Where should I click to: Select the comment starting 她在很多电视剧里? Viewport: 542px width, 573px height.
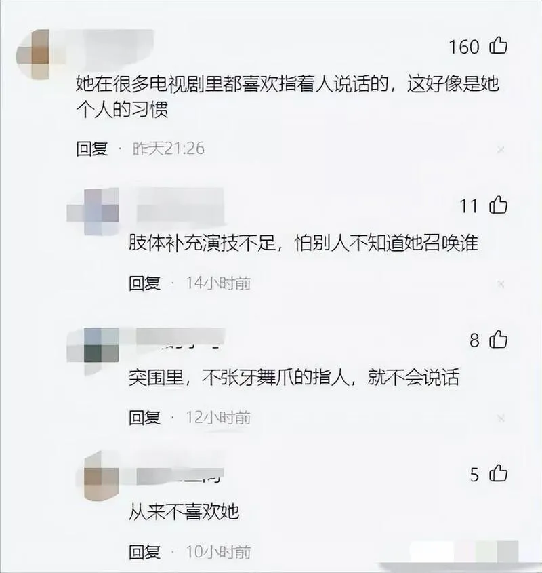287,96
